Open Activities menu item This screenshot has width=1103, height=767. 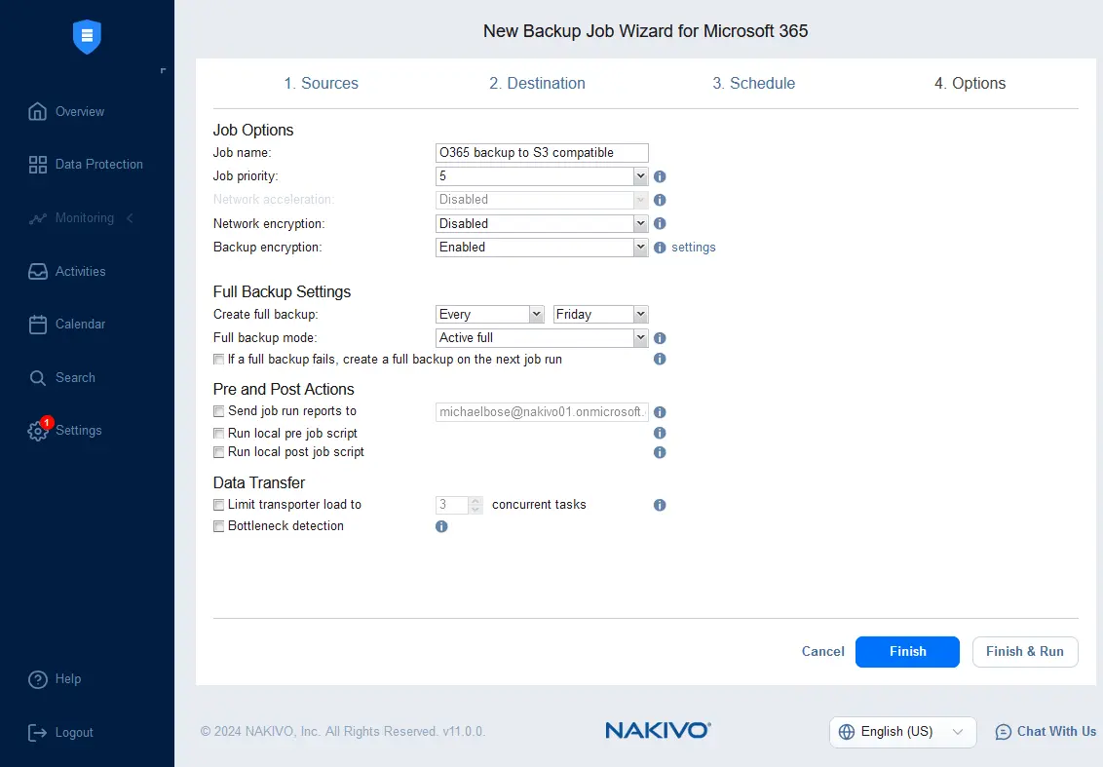point(67,272)
